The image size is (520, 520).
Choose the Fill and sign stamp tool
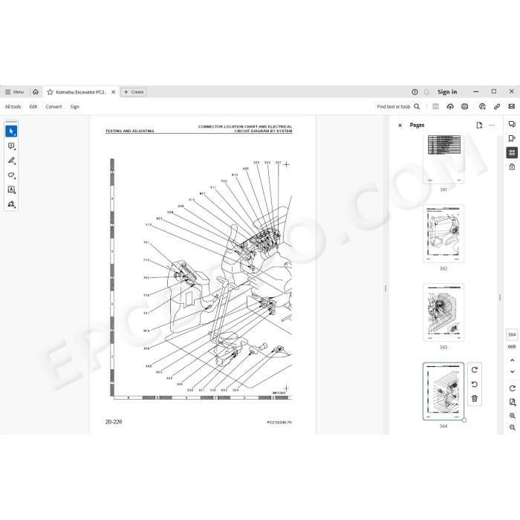(11, 204)
